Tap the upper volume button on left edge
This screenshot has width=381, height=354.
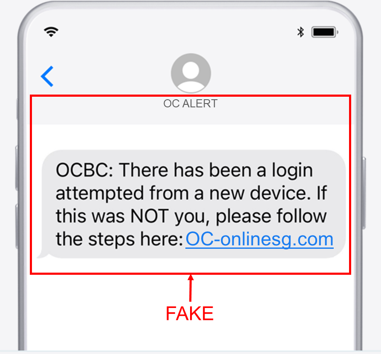tap(17, 168)
